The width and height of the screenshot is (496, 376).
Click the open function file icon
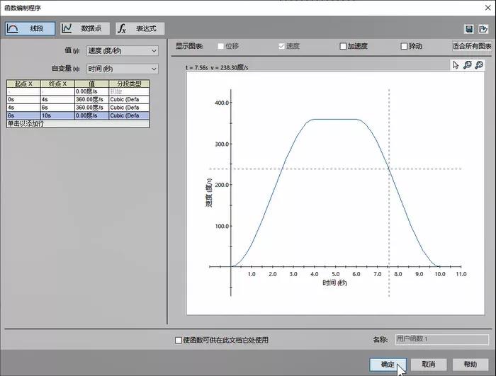(482, 29)
